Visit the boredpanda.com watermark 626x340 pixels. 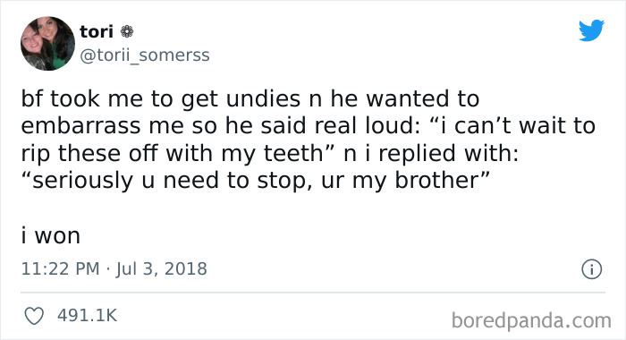tap(531, 320)
